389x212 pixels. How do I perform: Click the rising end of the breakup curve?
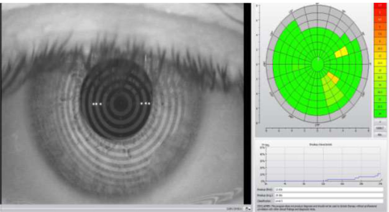tap(379, 174)
